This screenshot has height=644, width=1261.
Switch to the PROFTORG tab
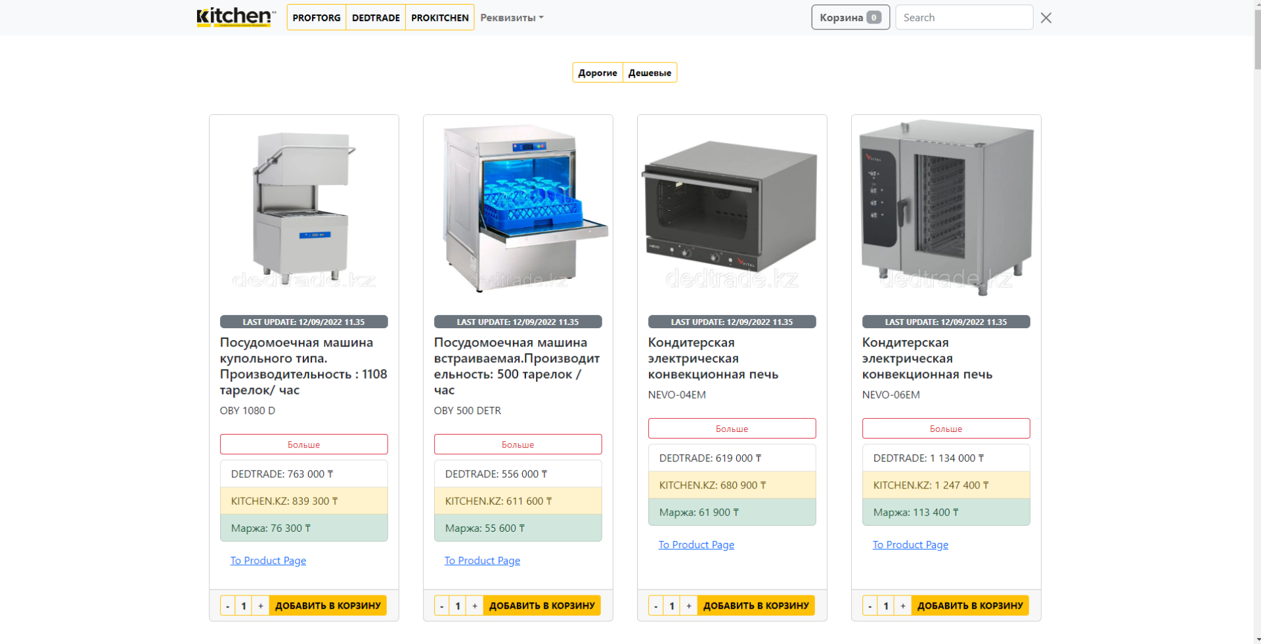coord(317,18)
